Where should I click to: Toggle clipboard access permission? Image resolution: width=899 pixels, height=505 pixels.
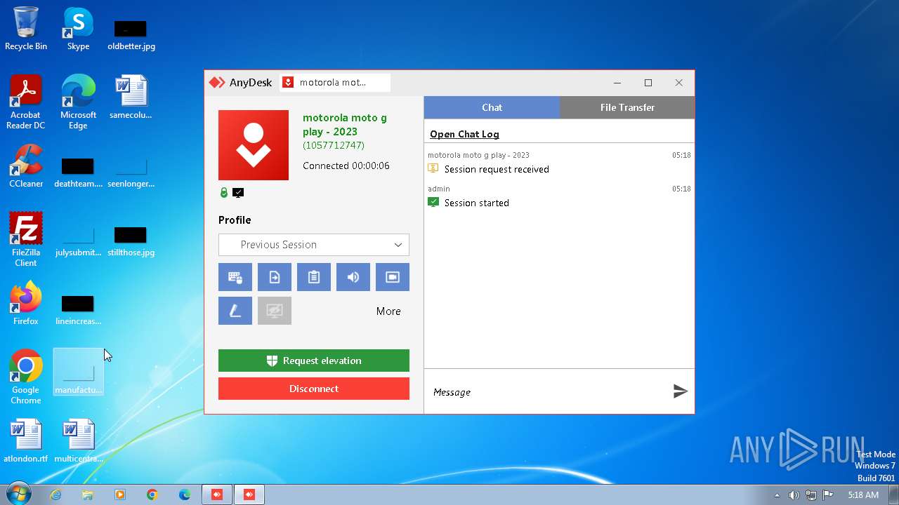tap(314, 277)
